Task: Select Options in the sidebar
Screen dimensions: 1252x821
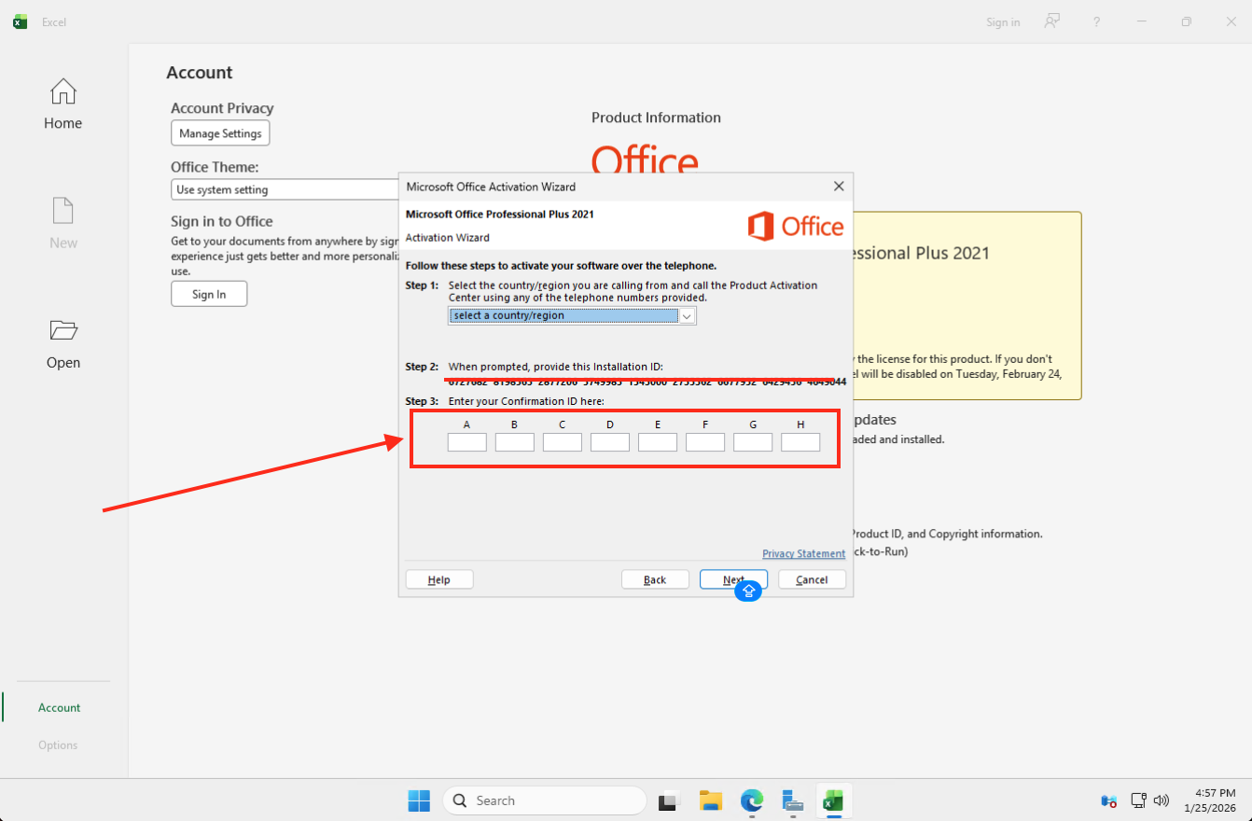Action: [58, 745]
